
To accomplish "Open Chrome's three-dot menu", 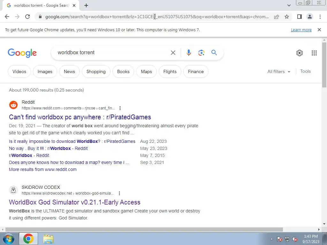I will coord(320,17).
